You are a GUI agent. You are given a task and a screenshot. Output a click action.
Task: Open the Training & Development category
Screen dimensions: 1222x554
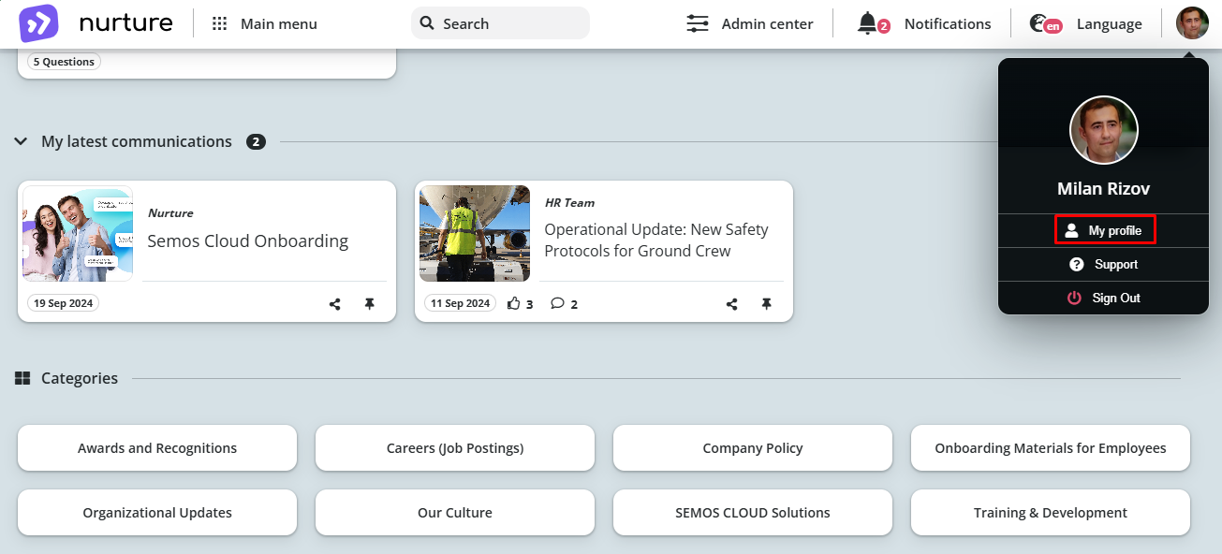(x=1051, y=513)
